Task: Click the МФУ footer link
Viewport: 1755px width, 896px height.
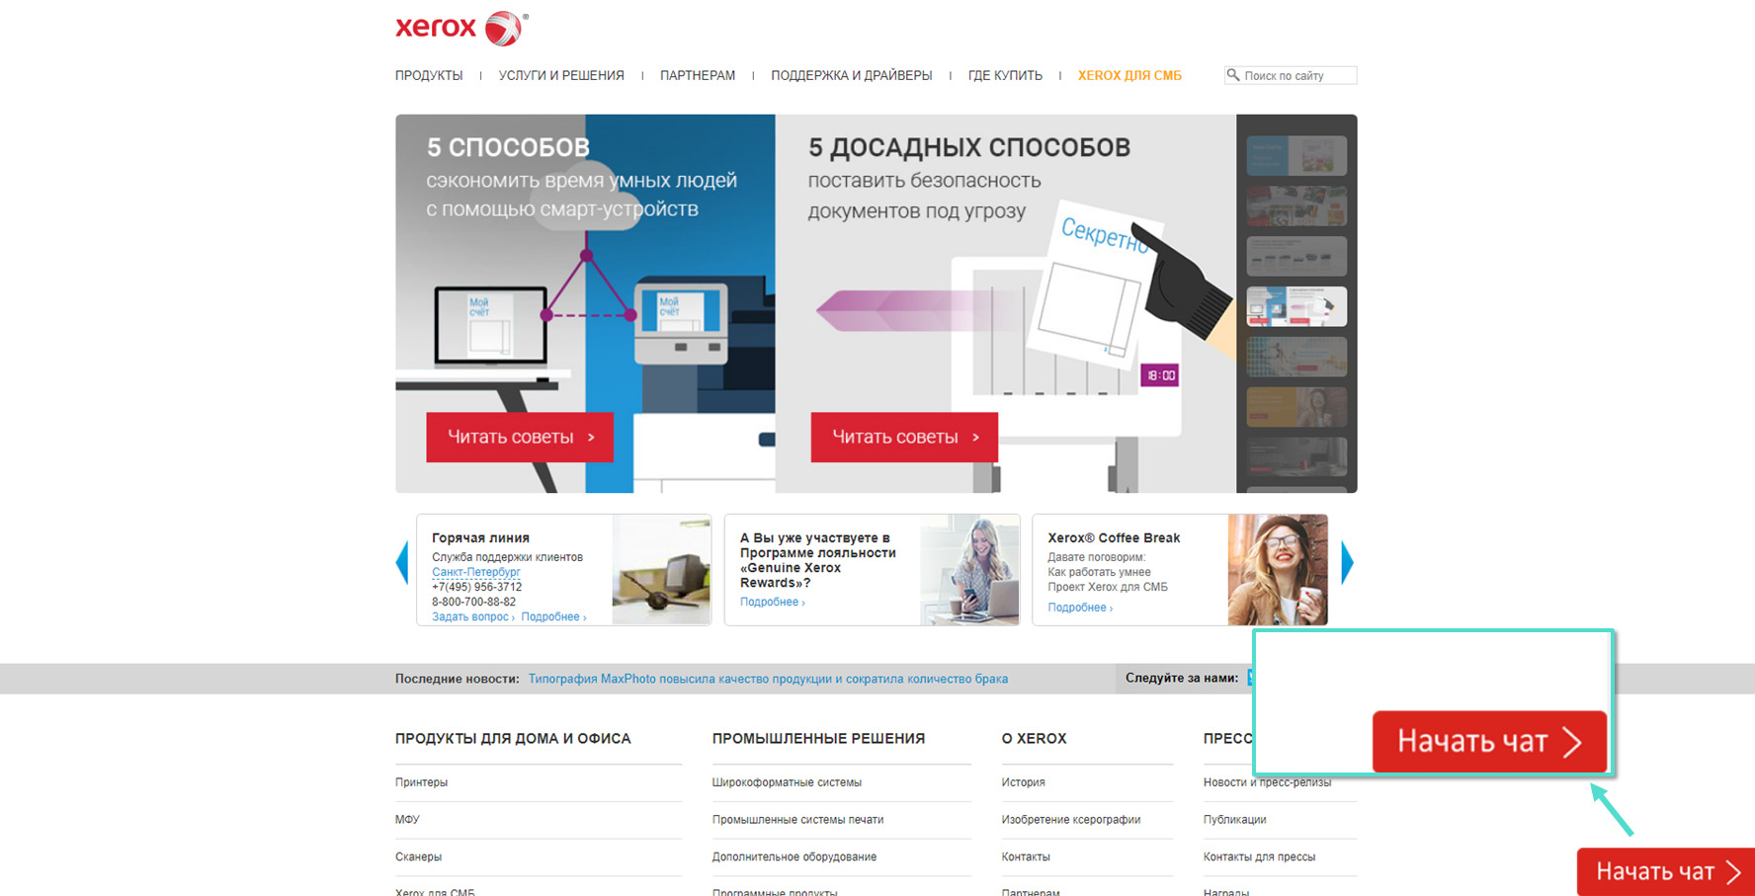Action: 407,820
